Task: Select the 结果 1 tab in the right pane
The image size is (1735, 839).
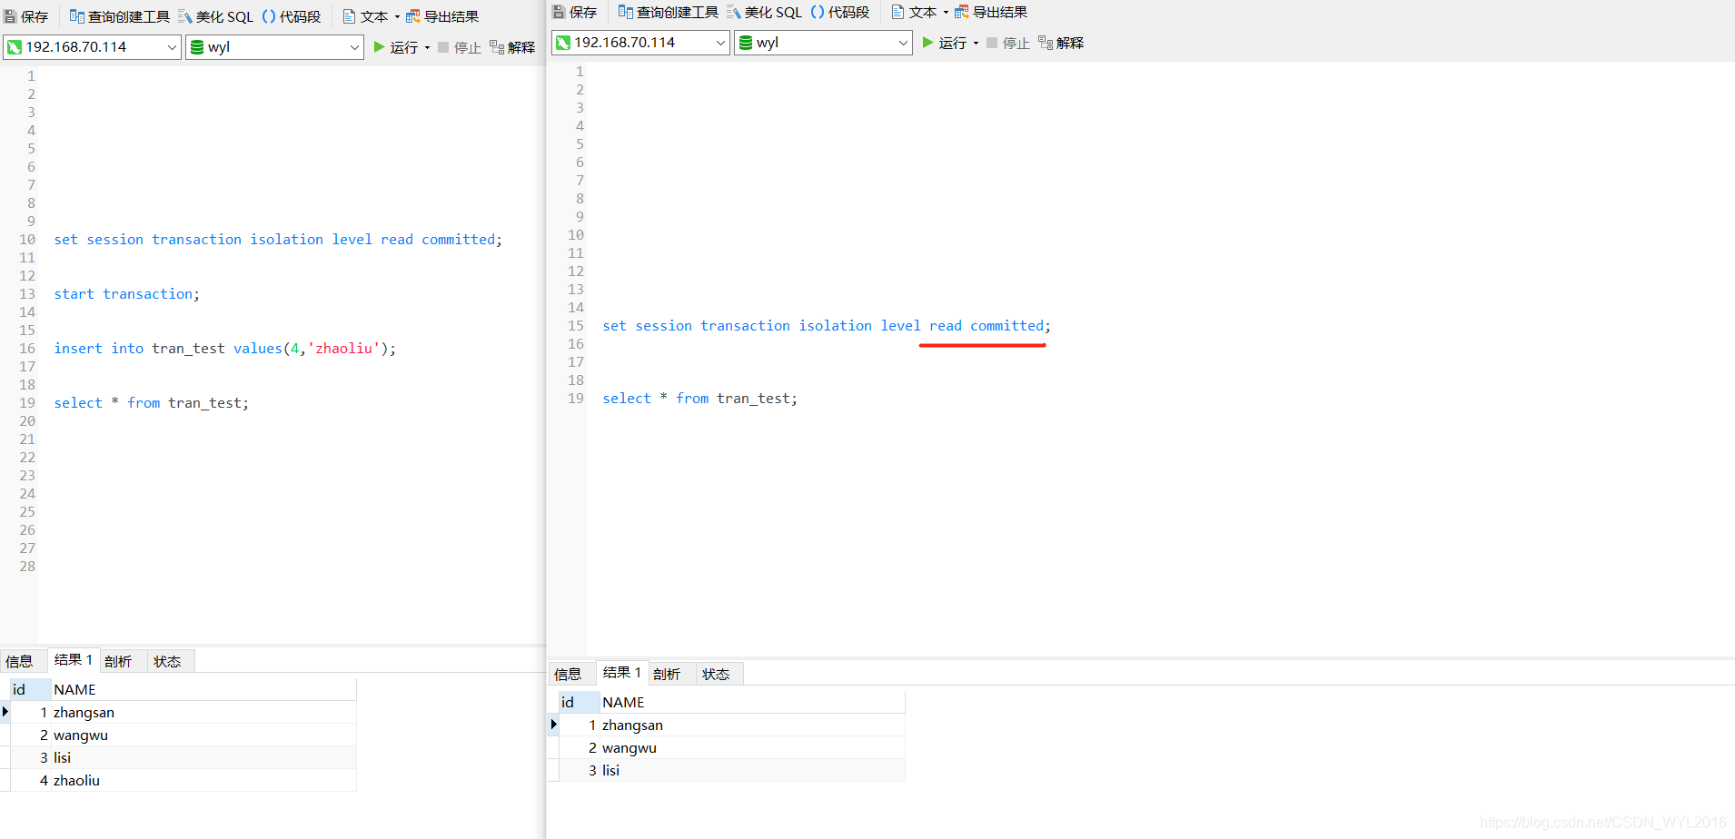Action: click(622, 673)
